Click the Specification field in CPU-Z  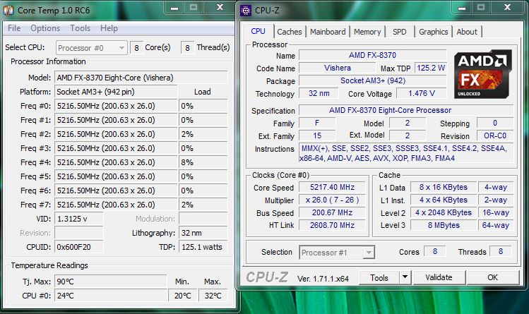[x=406, y=111]
